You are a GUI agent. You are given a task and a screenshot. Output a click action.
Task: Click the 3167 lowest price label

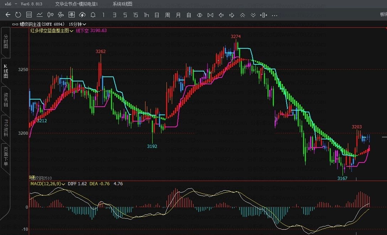(x=342, y=178)
